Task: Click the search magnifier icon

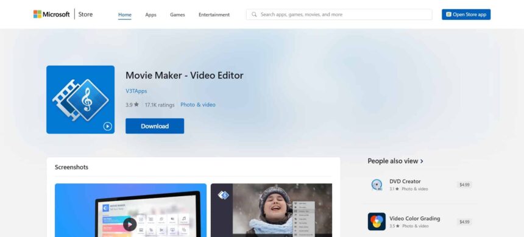Action: click(254, 15)
